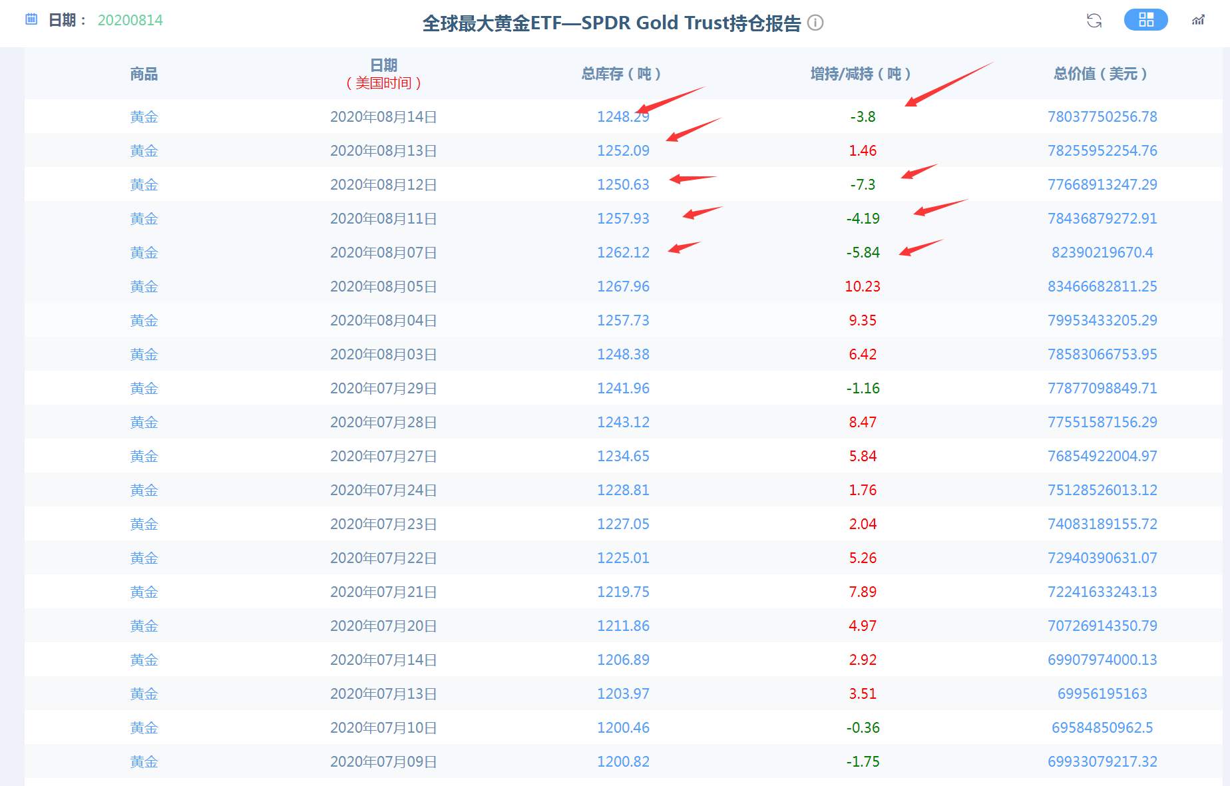Switch to the table grid view button

coord(1145,20)
